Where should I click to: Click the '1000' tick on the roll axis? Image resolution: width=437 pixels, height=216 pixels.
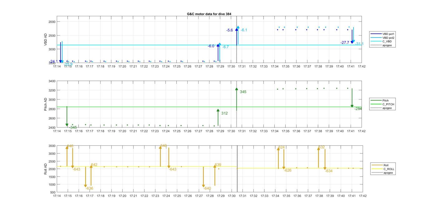52,185
